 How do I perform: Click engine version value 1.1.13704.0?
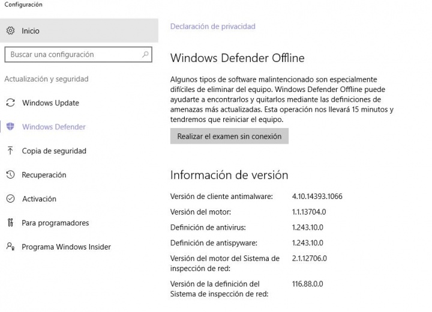[x=309, y=212]
